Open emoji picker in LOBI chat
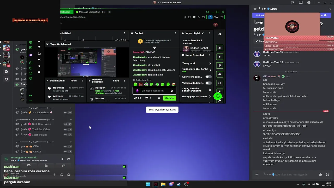334x188 pixels. [x=320, y=175]
